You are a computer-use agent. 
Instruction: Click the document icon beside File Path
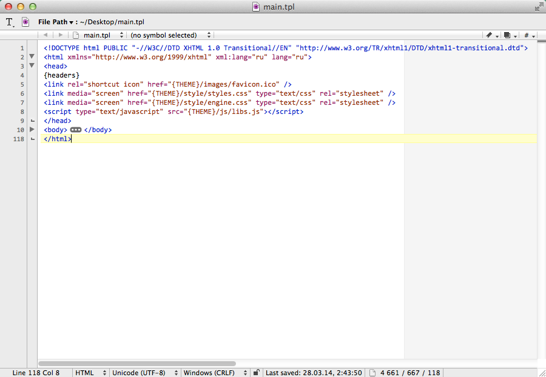(25, 22)
